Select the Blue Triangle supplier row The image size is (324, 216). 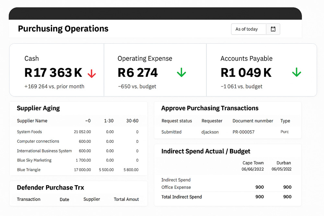(29, 170)
